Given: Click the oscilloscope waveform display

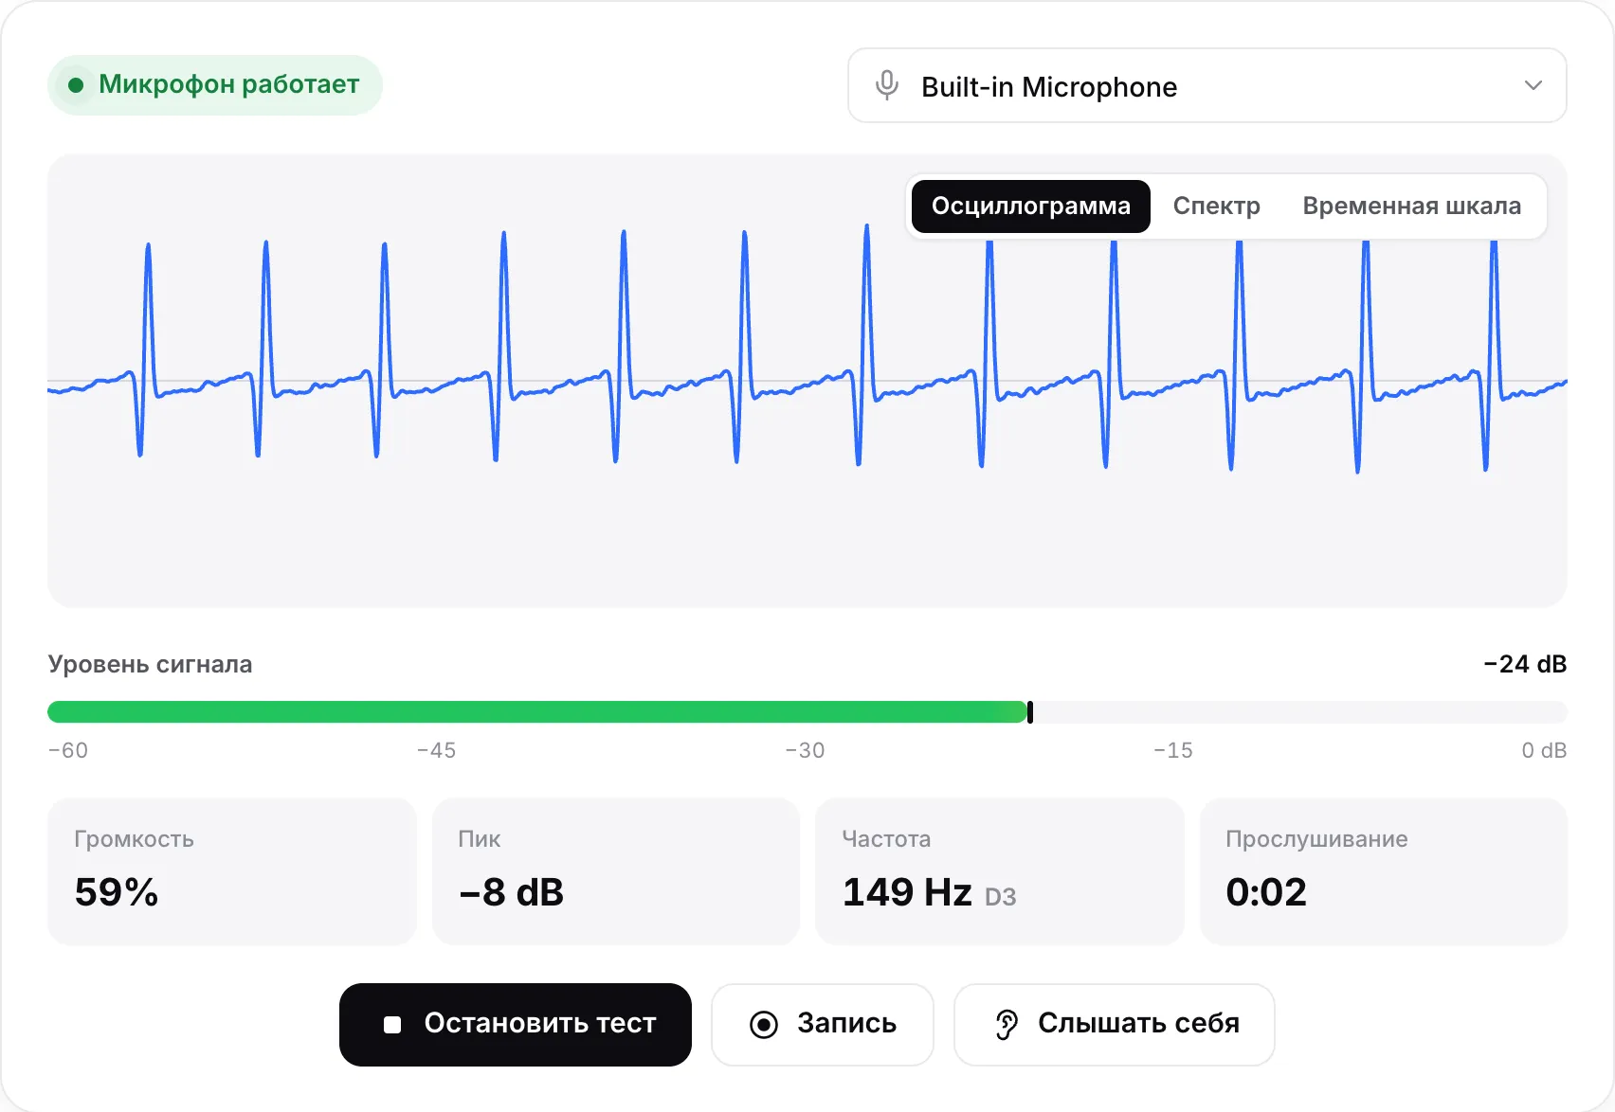Looking at the screenshot, I should [x=807, y=381].
